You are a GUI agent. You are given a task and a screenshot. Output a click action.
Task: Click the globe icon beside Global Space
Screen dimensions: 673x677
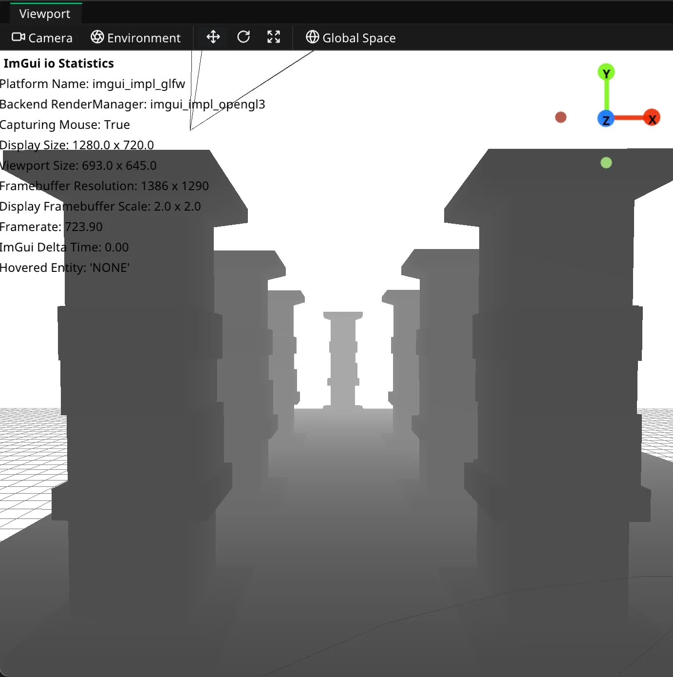(313, 37)
